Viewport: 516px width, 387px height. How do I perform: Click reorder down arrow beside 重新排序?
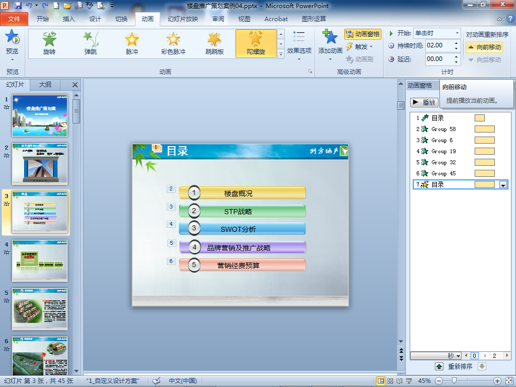point(482,366)
